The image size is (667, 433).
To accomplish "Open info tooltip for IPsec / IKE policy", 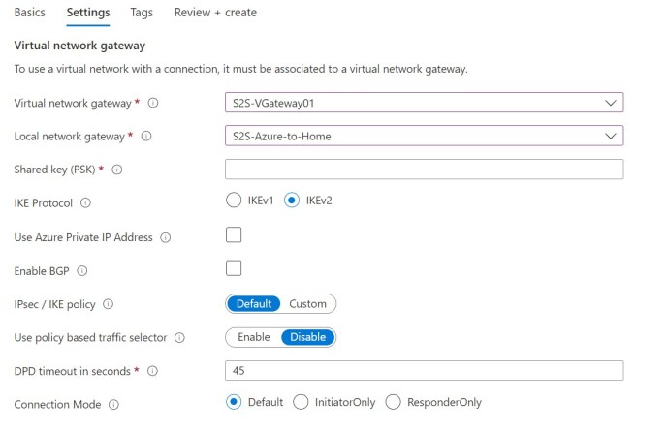I will (x=108, y=304).
